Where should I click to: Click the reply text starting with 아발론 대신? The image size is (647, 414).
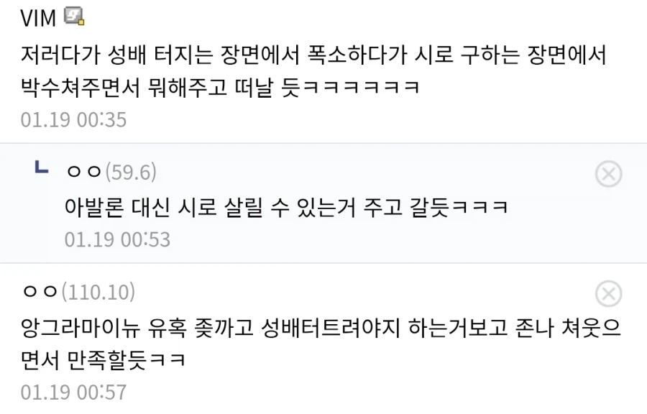point(286,207)
